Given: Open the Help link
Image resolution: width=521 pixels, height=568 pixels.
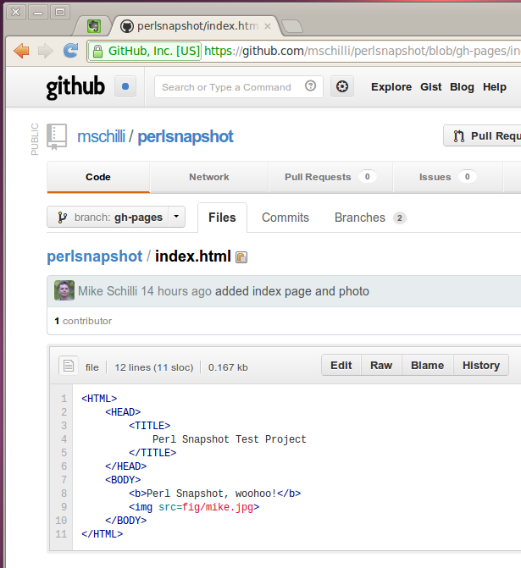Looking at the screenshot, I should [x=495, y=87].
